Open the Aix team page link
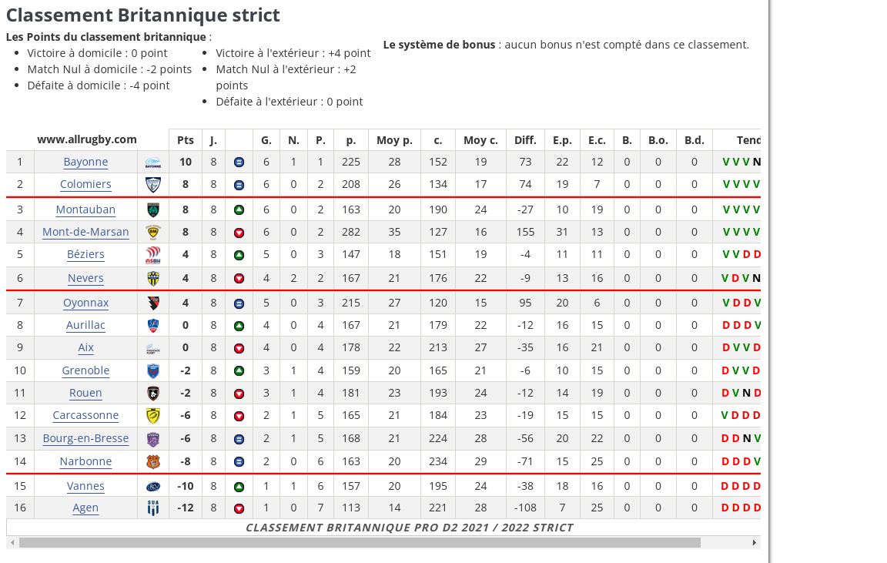 tap(85, 347)
